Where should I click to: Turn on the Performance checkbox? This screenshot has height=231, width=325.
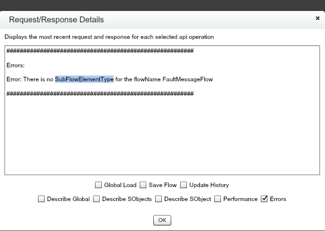coord(218,199)
